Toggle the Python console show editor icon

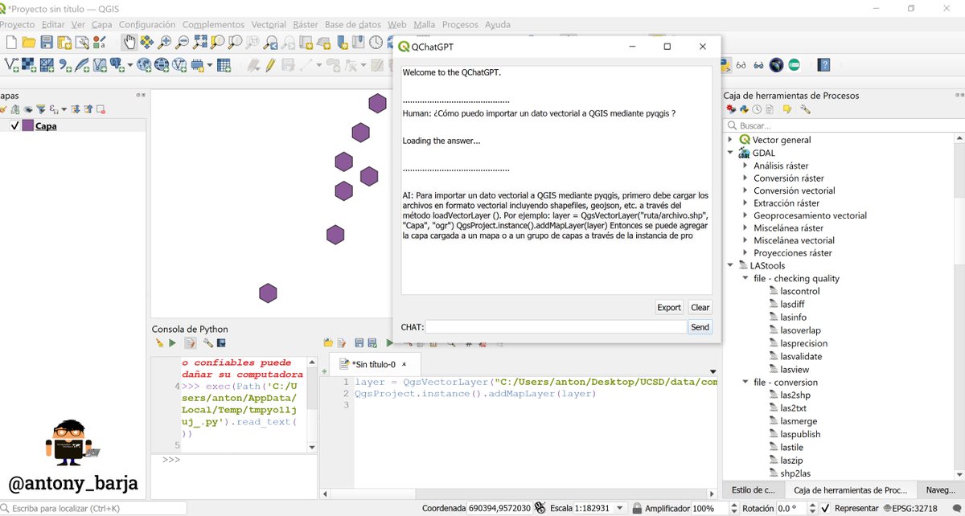click(x=191, y=343)
